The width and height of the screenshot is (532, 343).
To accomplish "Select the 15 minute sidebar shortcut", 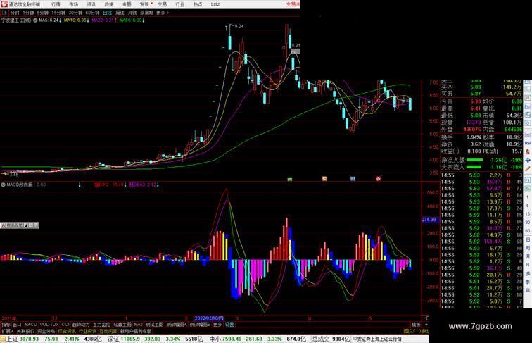I will click(x=528, y=214).
